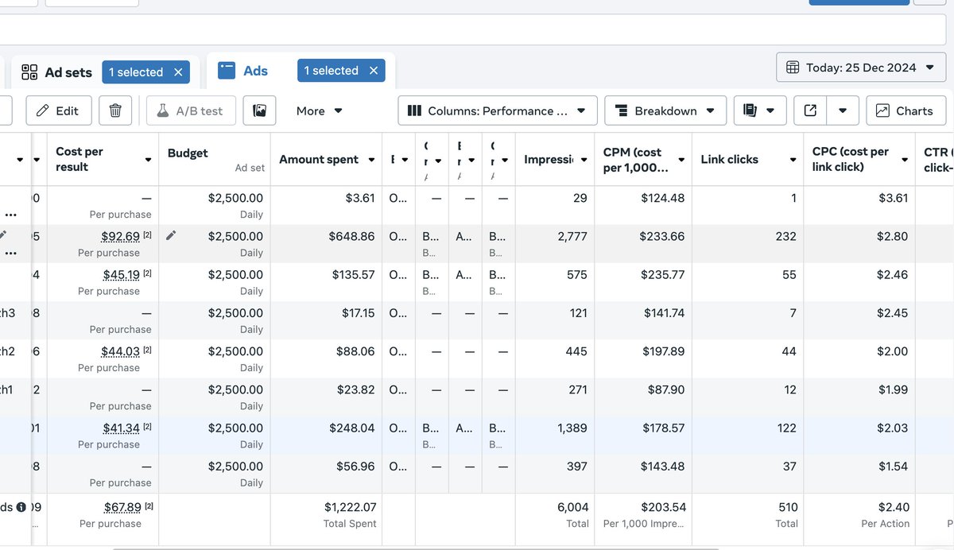Select the $248.04 amount spent cell

[x=351, y=428]
